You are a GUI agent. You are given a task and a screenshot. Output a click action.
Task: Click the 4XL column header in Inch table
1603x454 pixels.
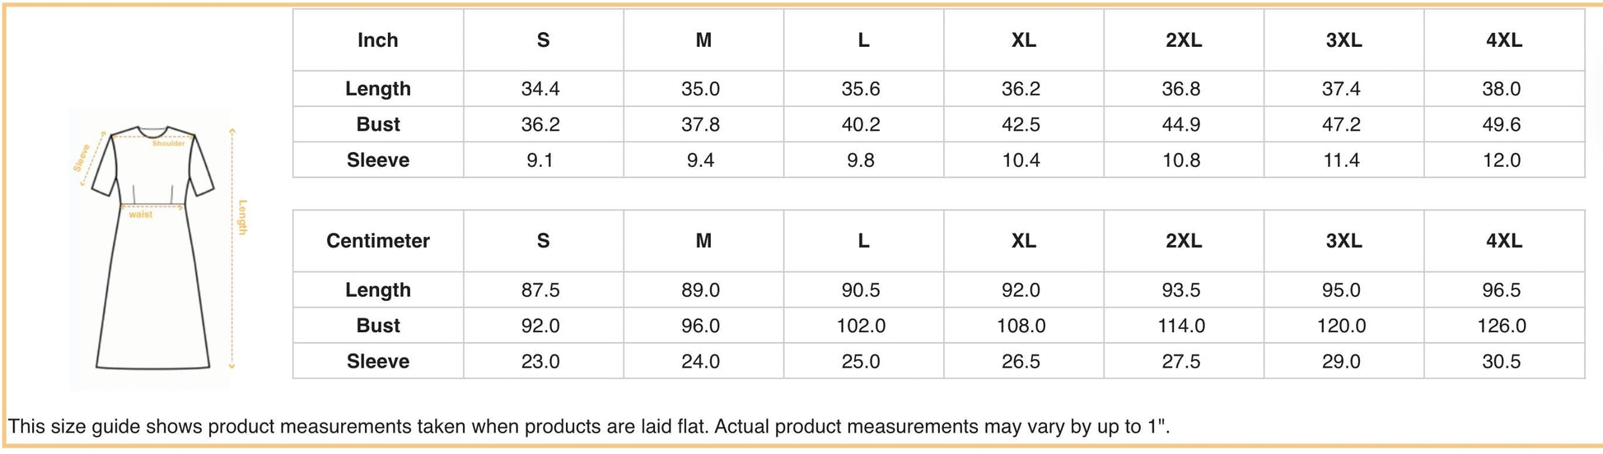1503,40
